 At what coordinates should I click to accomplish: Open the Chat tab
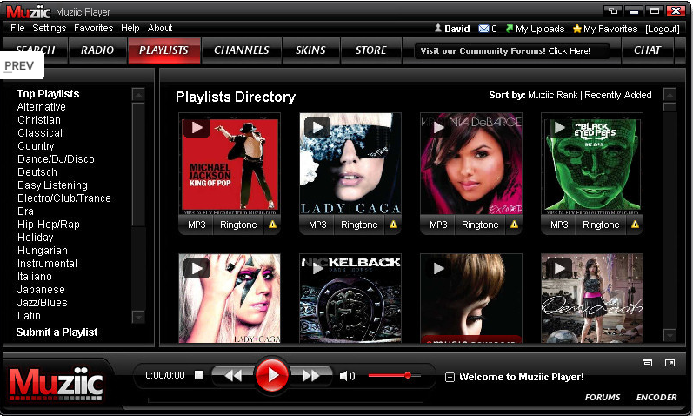pos(648,50)
